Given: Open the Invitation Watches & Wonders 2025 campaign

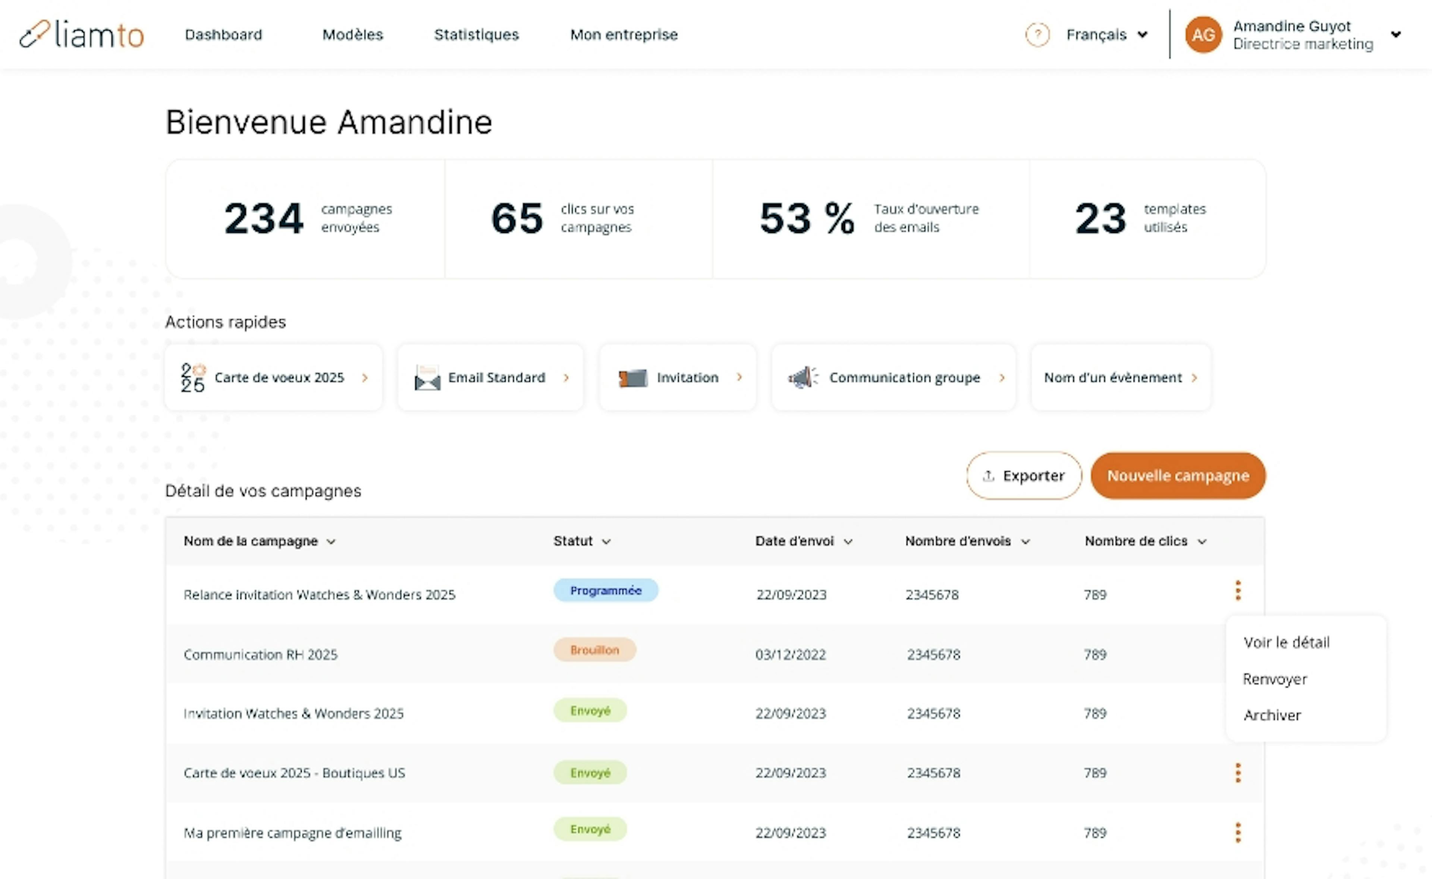Looking at the screenshot, I should point(293,713).
